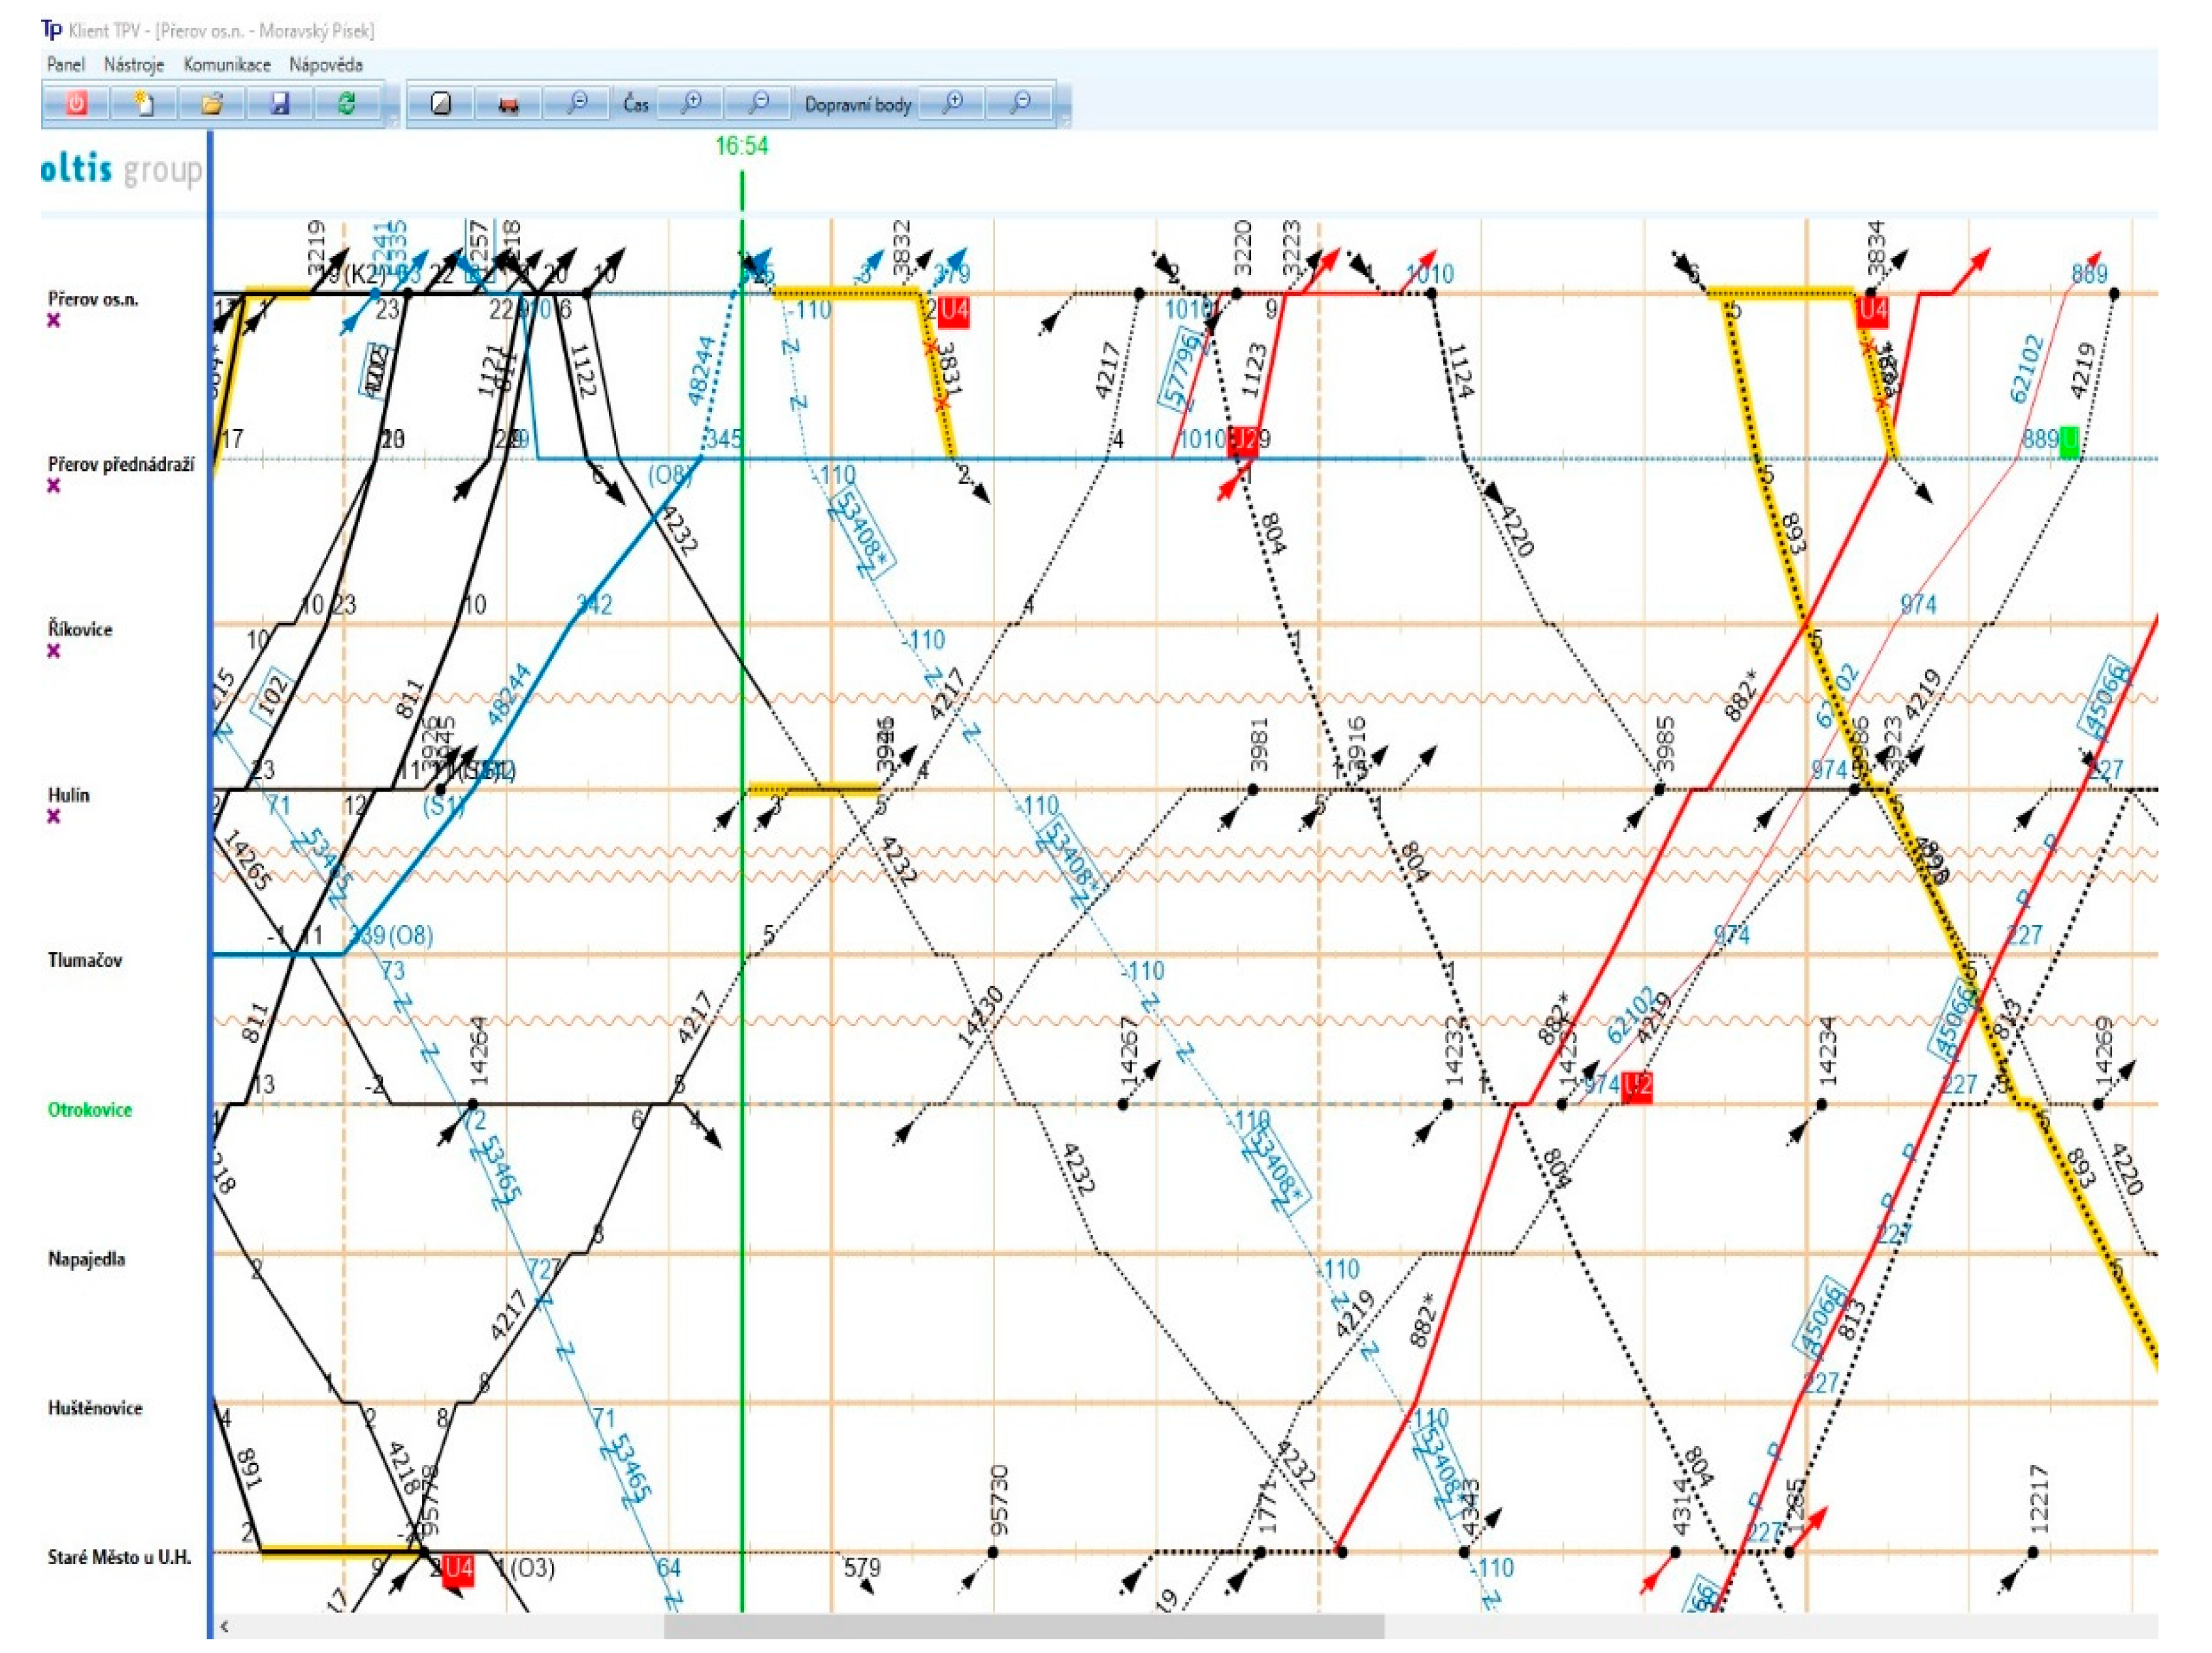Save using the floppy disk icon
Viewport: 2212px width, 1653px height.
tap(280, 103)
